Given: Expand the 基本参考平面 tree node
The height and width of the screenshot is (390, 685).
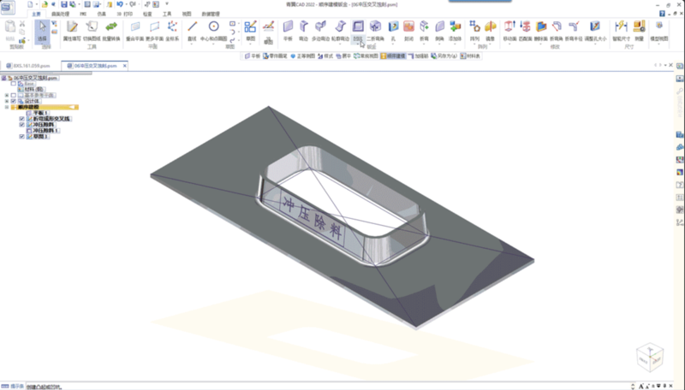Looking at the screenshot, I should [6, 95].
